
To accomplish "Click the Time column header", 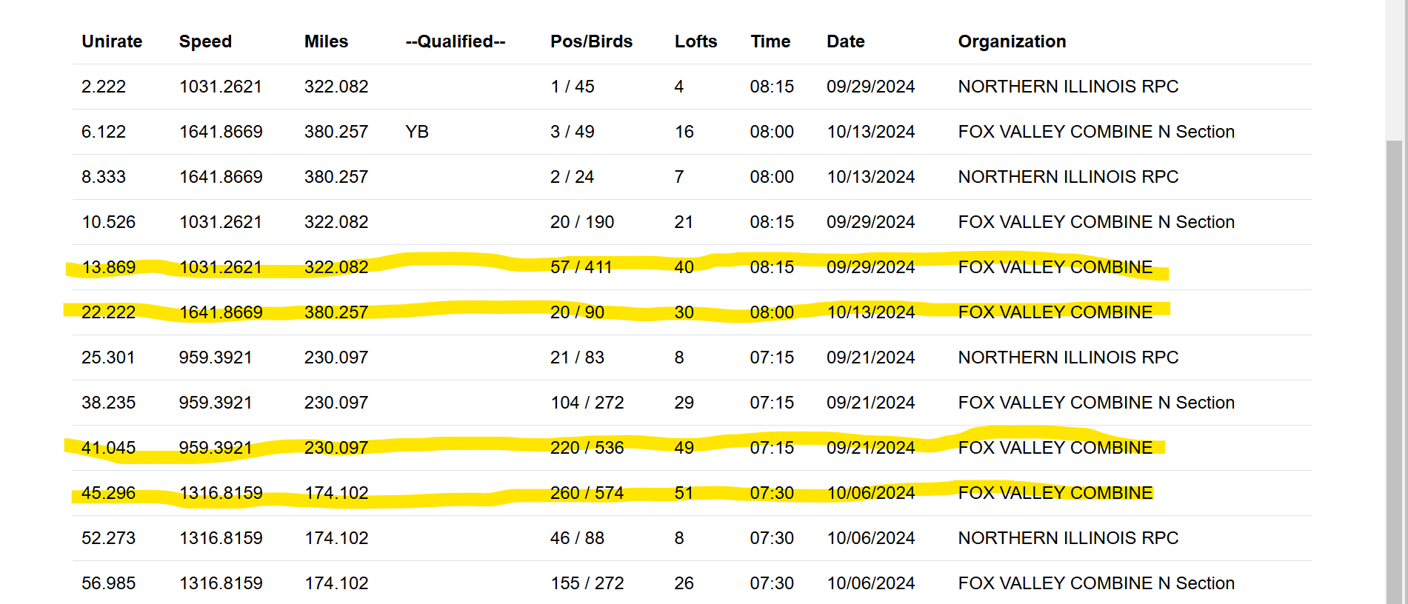I will point(770,41).
